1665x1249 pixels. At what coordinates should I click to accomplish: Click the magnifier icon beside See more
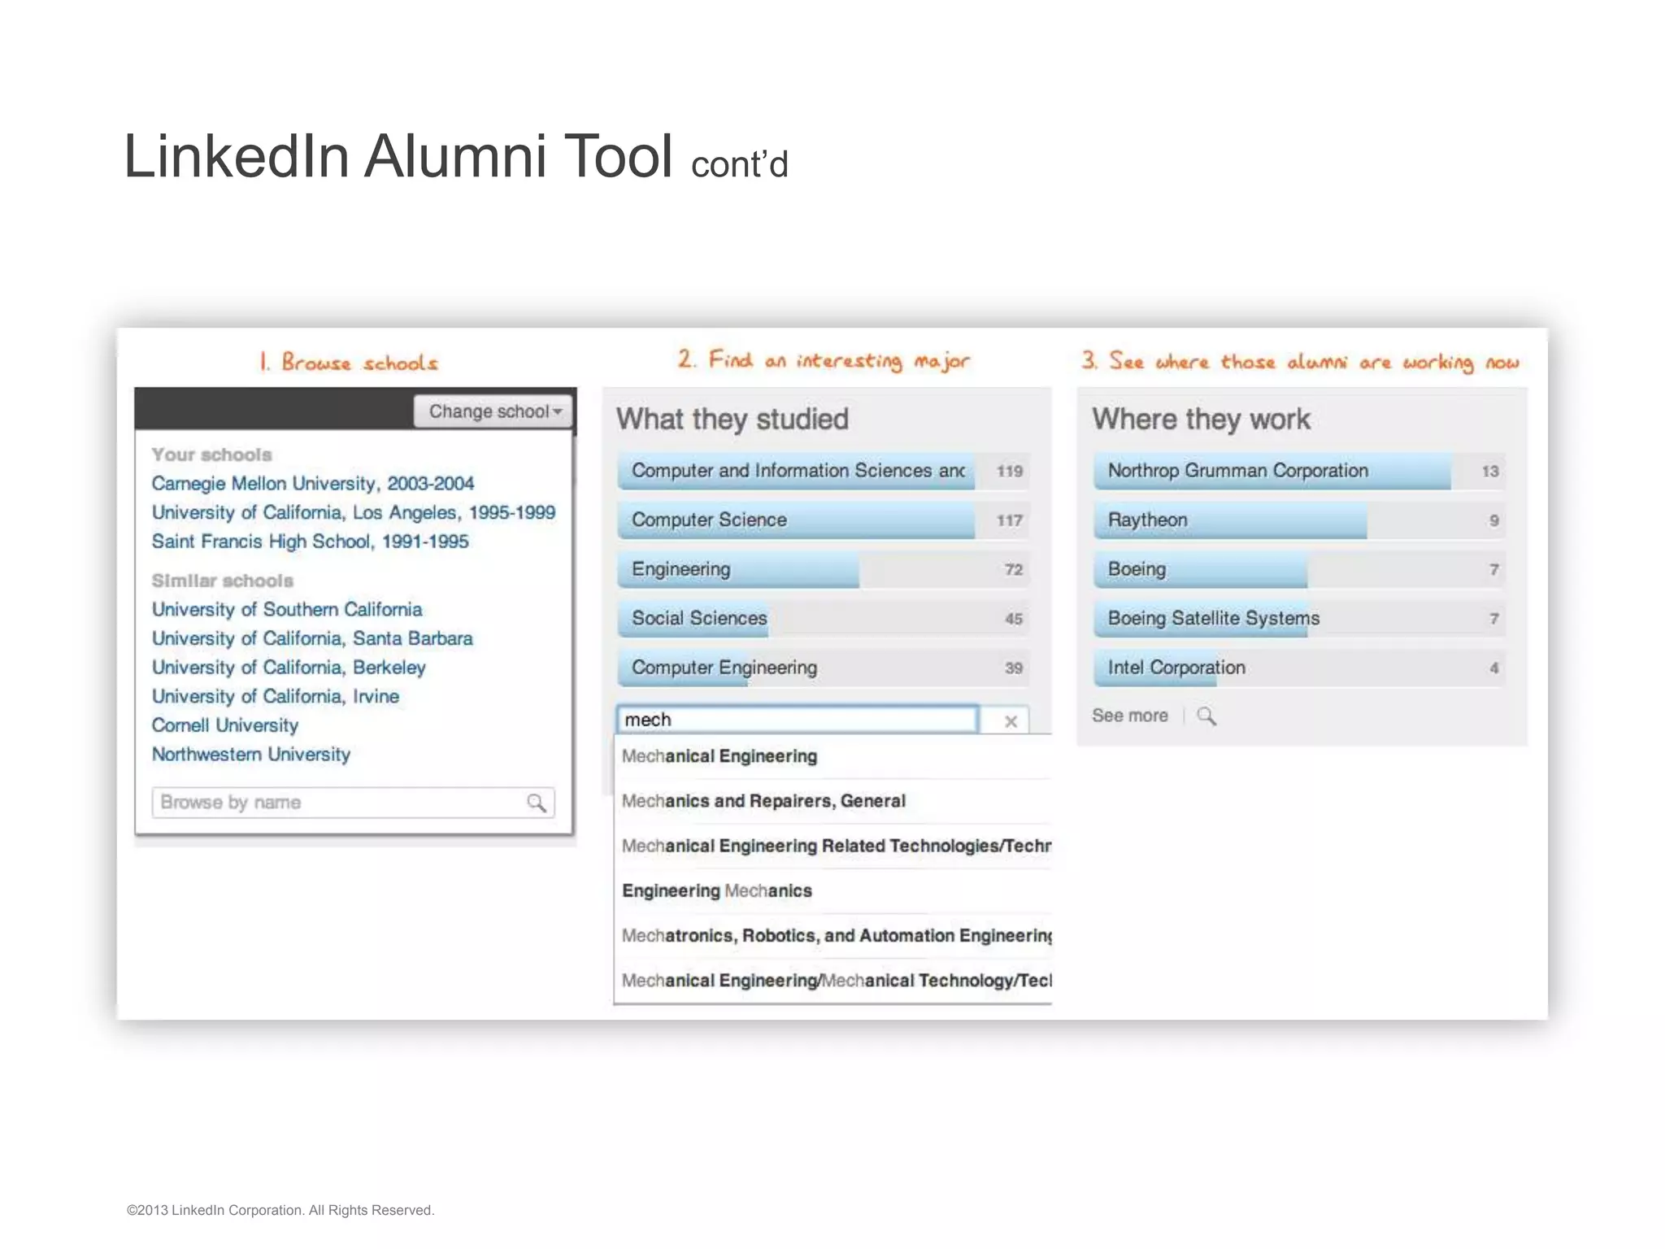pyautogui.click(x=1206, y=716)
